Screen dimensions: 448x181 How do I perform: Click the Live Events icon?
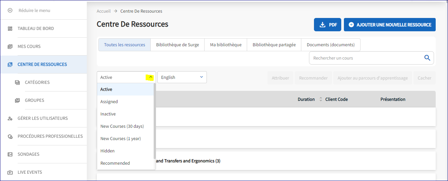[x=10, y=172]
